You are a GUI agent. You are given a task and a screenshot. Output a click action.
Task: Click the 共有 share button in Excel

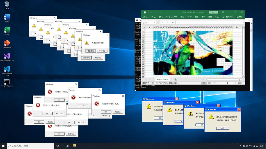(239, 17)
